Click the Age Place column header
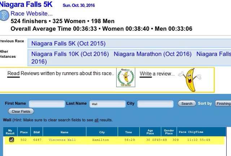This screenshot has width=231, height=156. 150,132
